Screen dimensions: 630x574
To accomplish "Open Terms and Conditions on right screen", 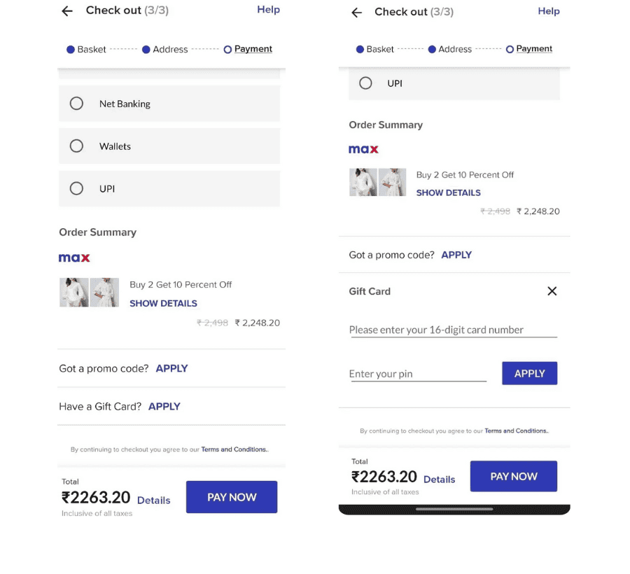I will point(515,430).
